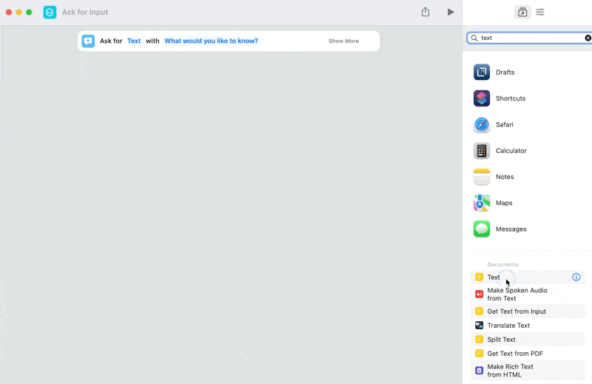Expand action with Show More
Image resolution: width=592 pixels, height=384 pixels.
pyautogui.click(x=343, y=41)
